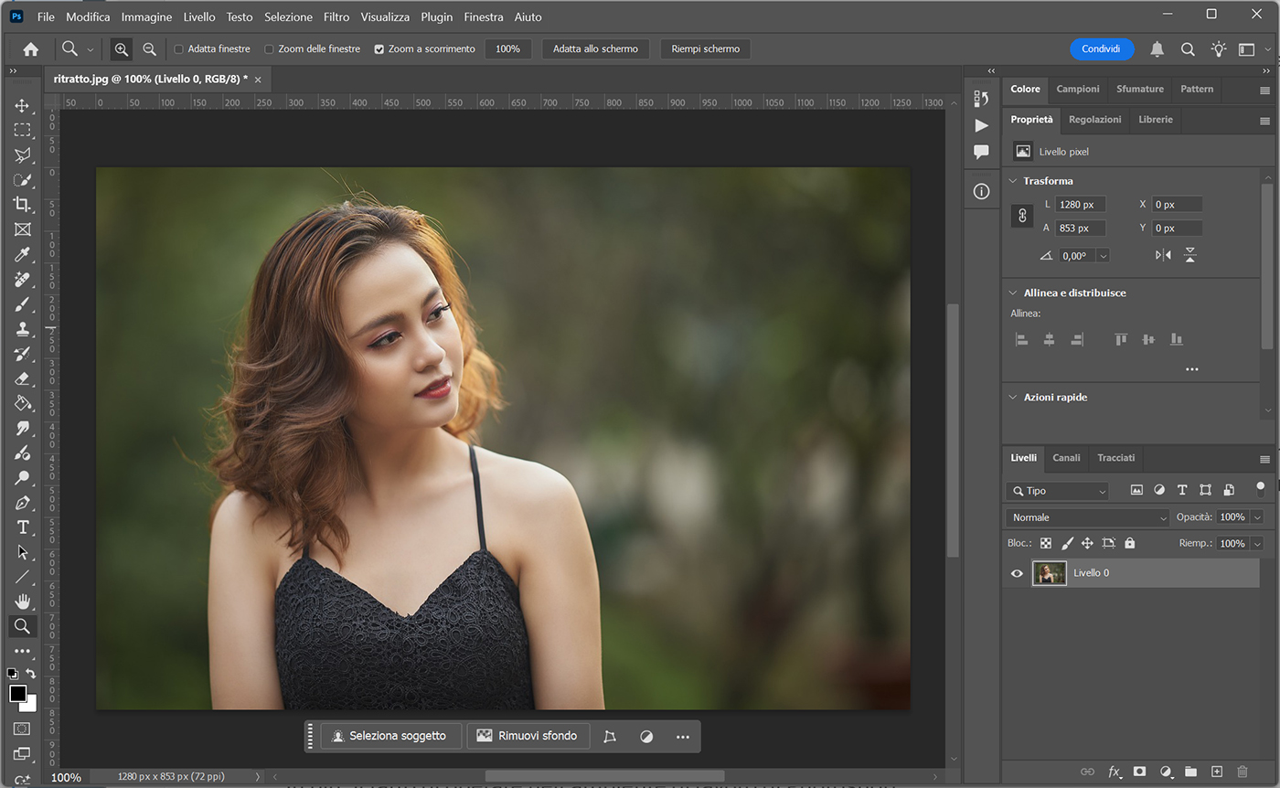This screenshot has height=788, width=1280.
Task: Open the Normale blend mode dropdown
Action: pyautogui.click(x=1088, y=517)
